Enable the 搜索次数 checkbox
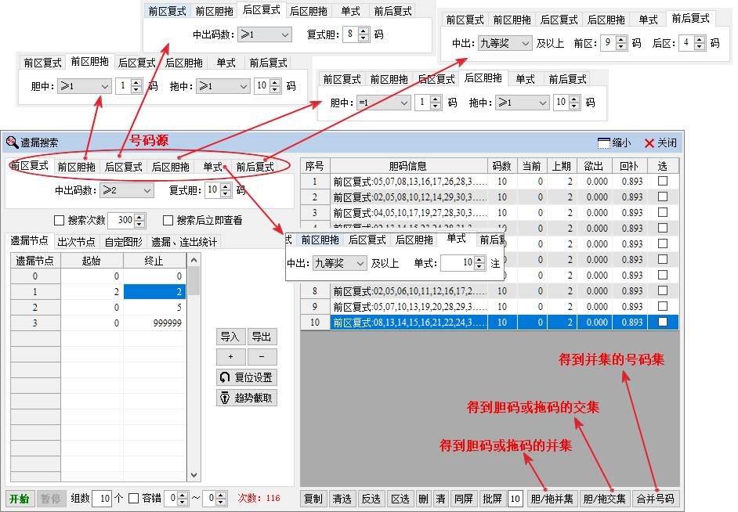The image size is (738, 512). (59, 221)
